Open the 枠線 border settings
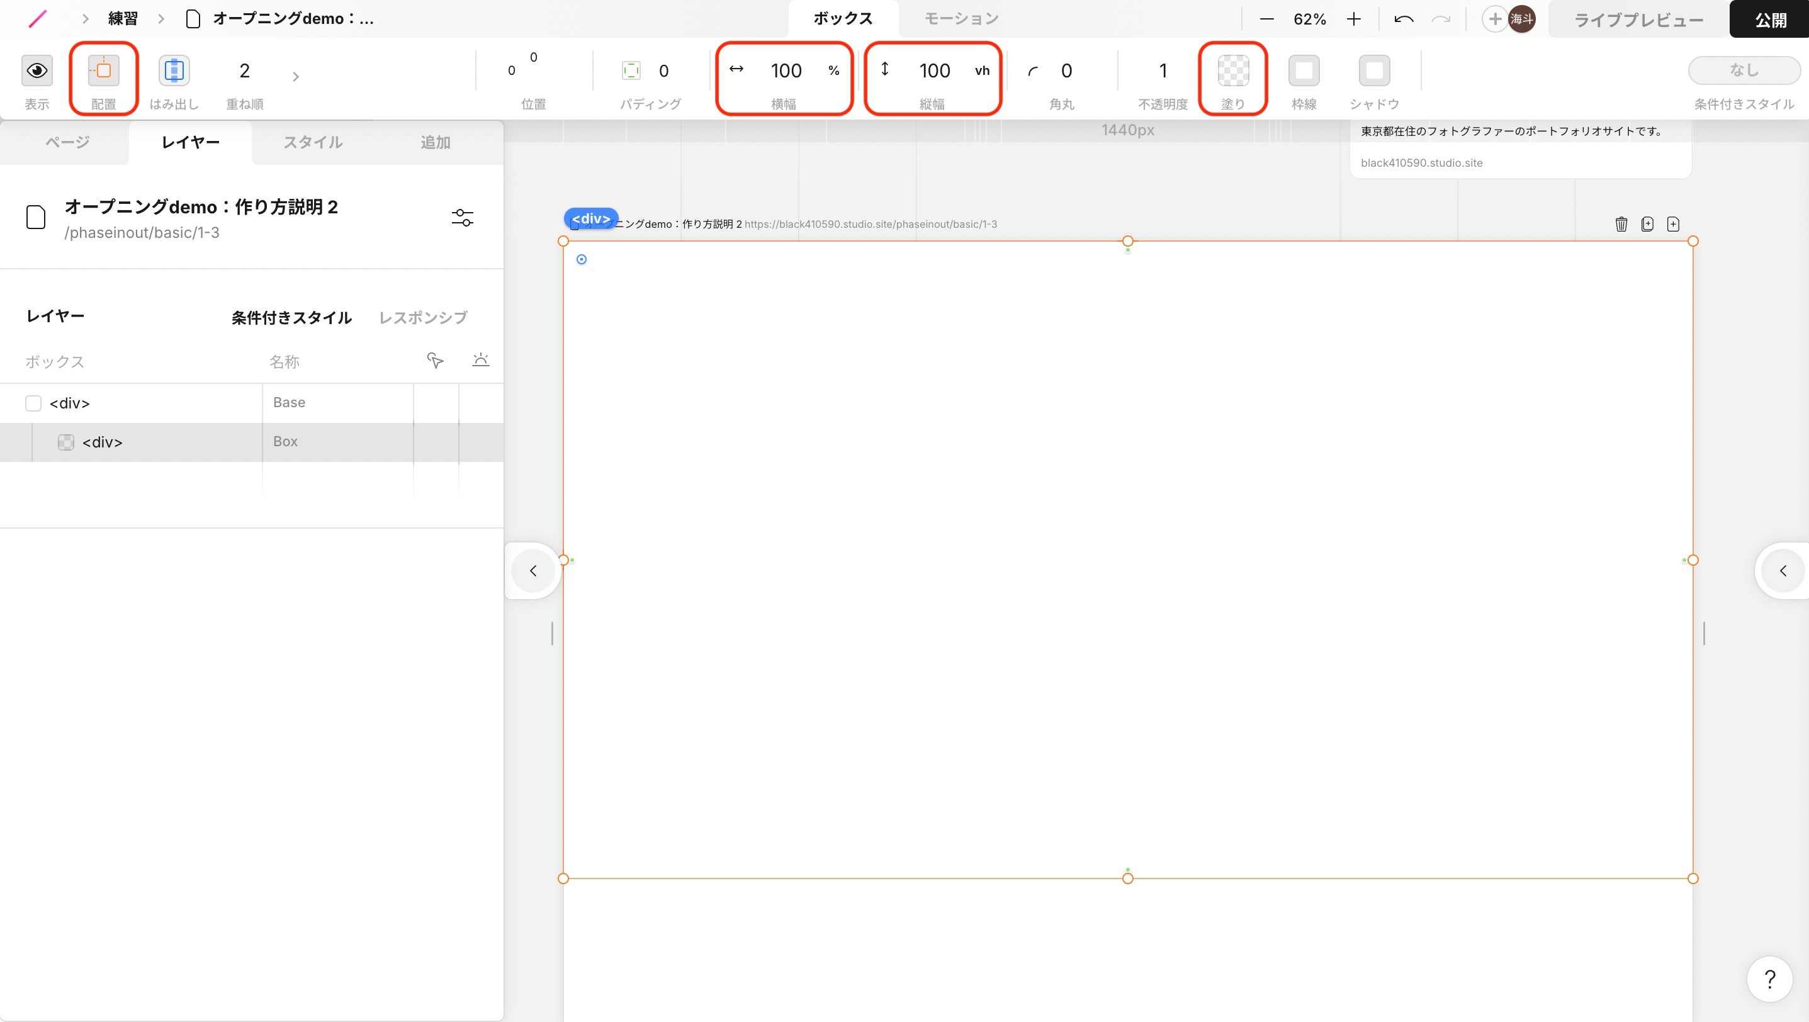 click(x=1304, y=70)
